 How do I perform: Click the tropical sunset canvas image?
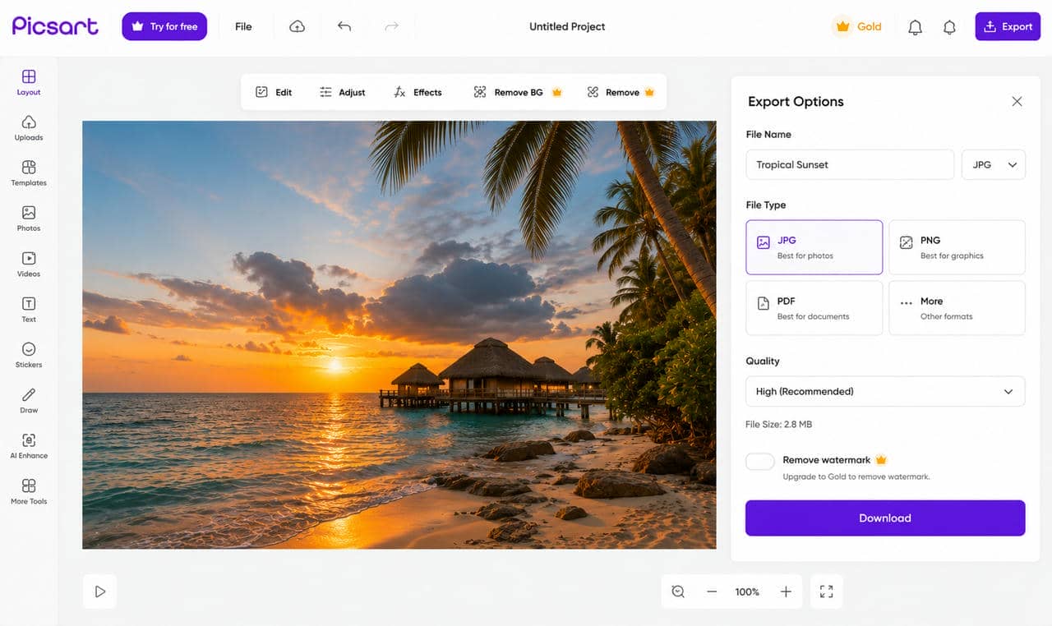coord(399,335)
